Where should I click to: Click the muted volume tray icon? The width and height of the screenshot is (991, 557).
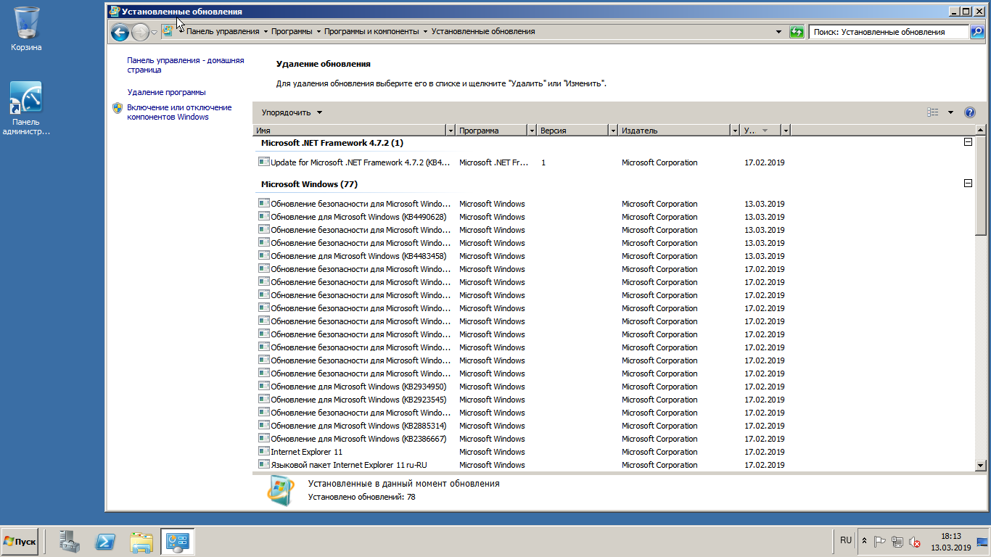(915, 541)
